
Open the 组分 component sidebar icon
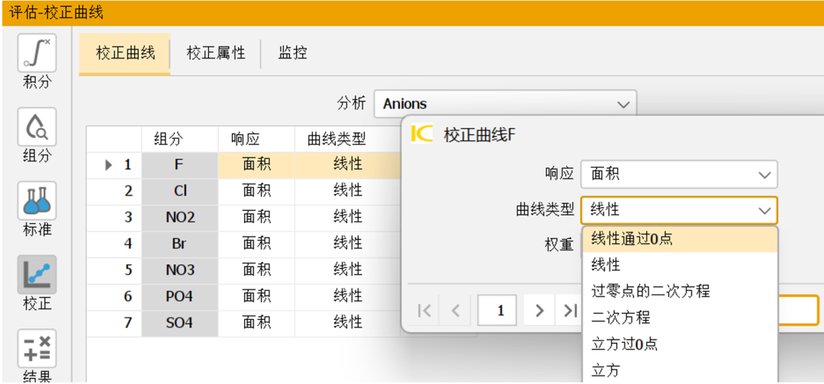pyautogui.click(x=37, y=127)
